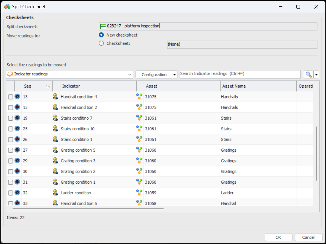Screen dimensions: 326x244
Task: Tick the checkbox for Seq 30 row
Action: (x=10, y=172)
